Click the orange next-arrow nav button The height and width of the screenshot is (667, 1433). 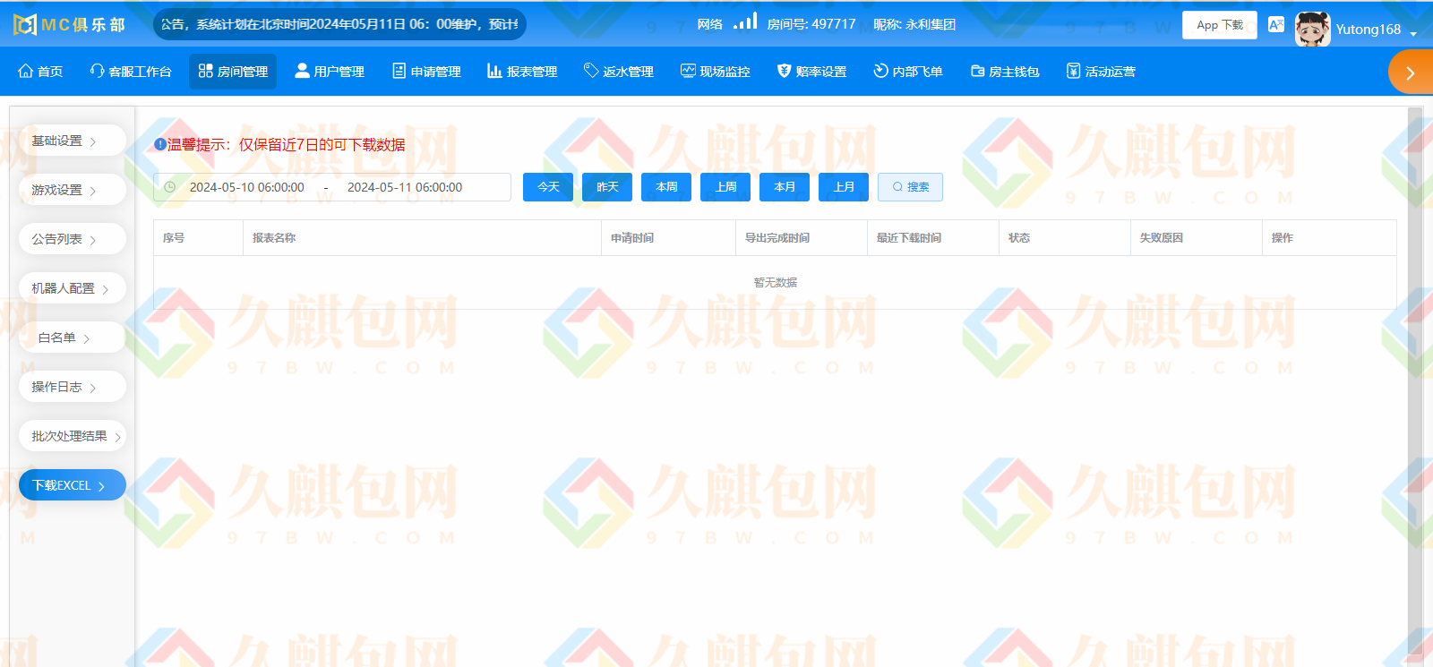pos(1411,73)
